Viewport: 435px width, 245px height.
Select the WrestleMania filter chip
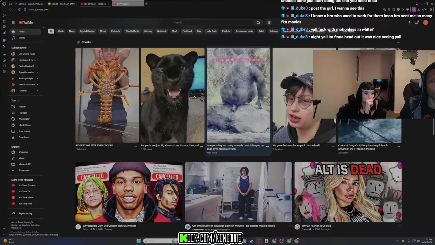132,31
